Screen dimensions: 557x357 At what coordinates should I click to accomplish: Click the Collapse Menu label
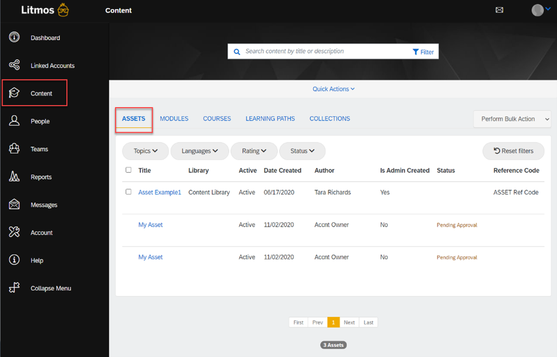click(51, 289)
